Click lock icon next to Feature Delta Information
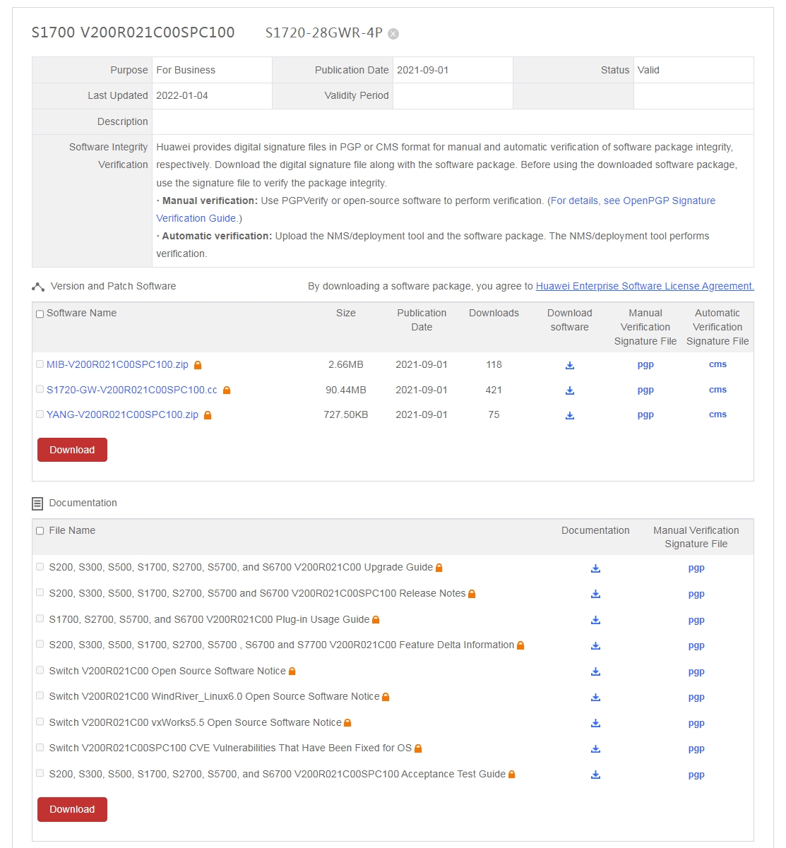This screenshot has width=786, height=848. click(520, 645)
